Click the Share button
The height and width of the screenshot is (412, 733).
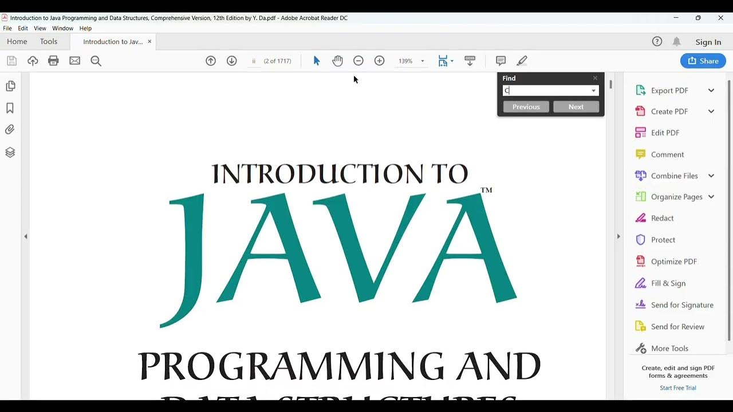tap(703, 61)
